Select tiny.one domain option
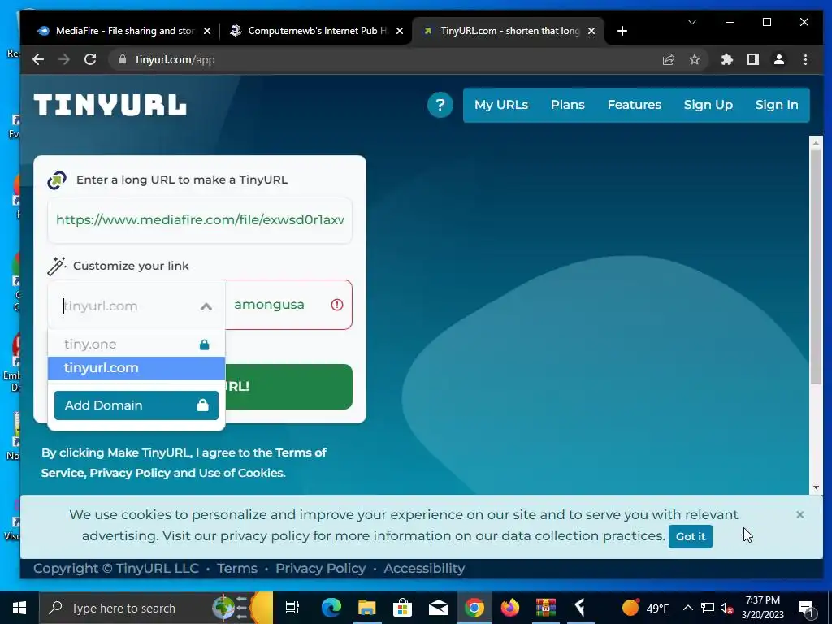Viewport: 832px width, 624px height. pyautogui.click(x=136, y=344)
